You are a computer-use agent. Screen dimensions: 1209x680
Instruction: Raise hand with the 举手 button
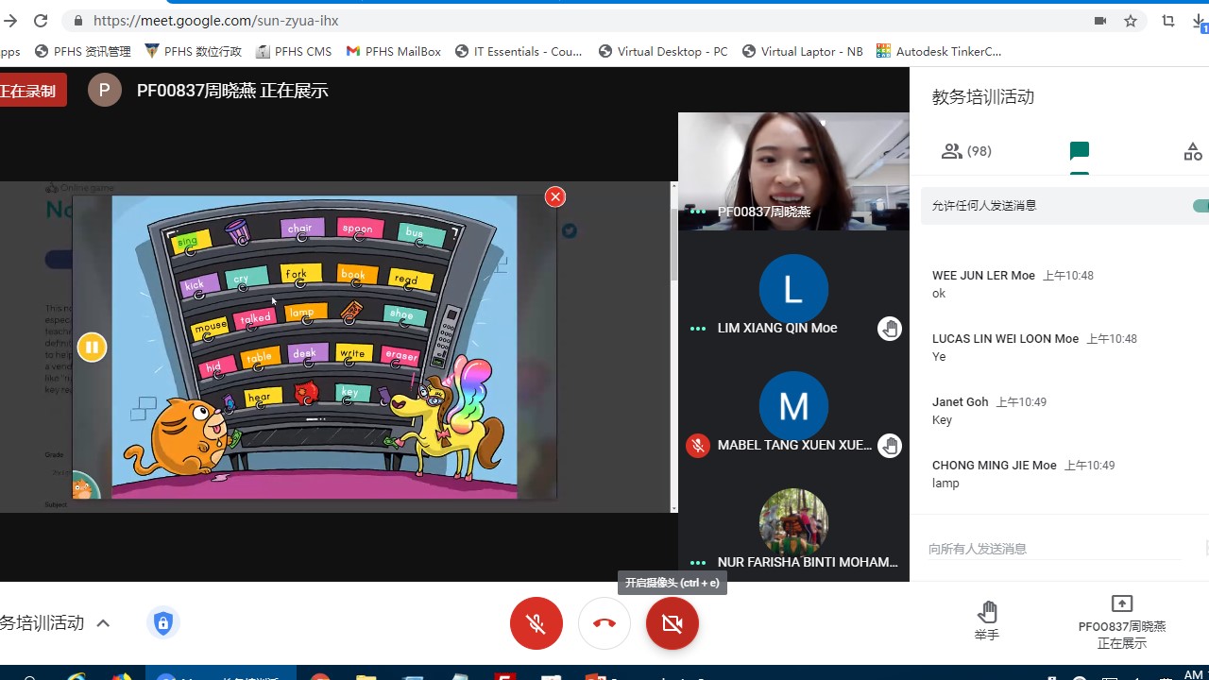pos(987,620)
